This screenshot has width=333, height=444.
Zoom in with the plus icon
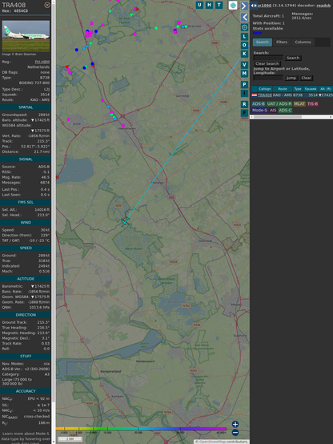click(235, 424)
